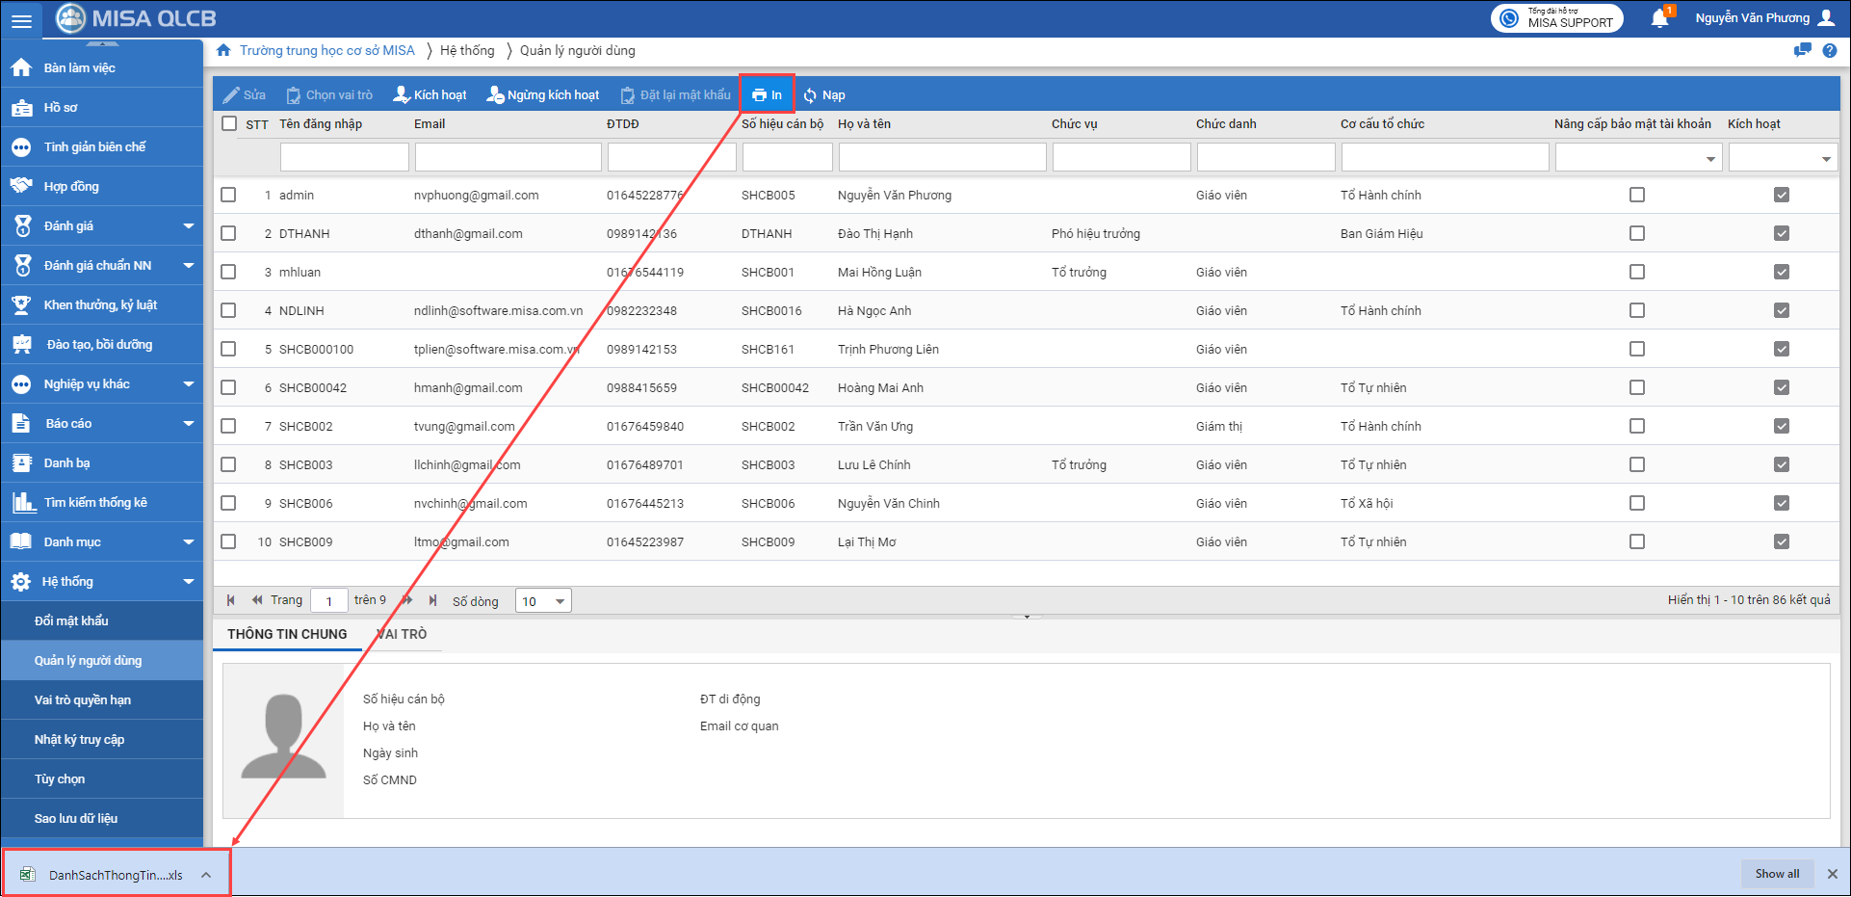Screen dimensions: 1851x897
Task: Open the notification bell icon
Action: tap(1659, 18)
